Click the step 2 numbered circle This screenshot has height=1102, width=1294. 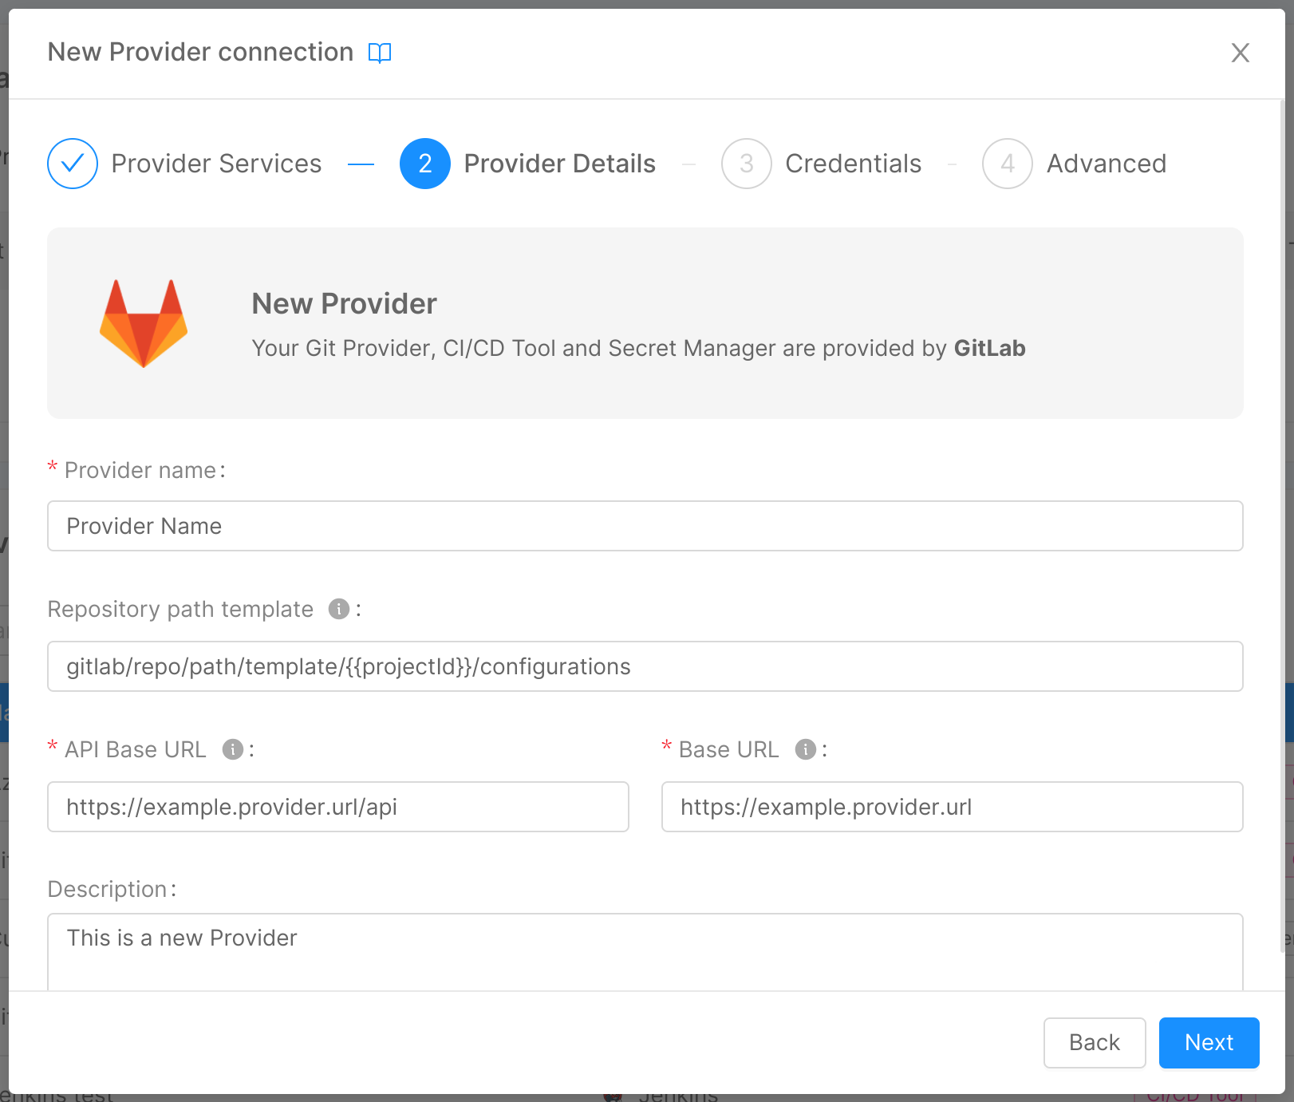(x=425, y=164)
